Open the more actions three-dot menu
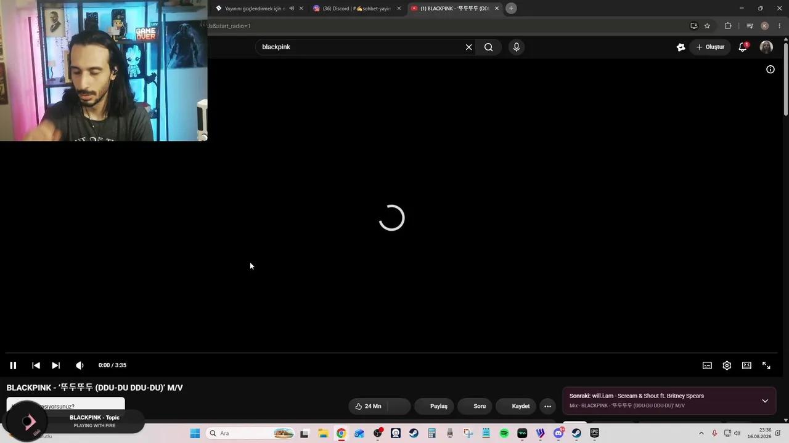 (x=547, y=406)
